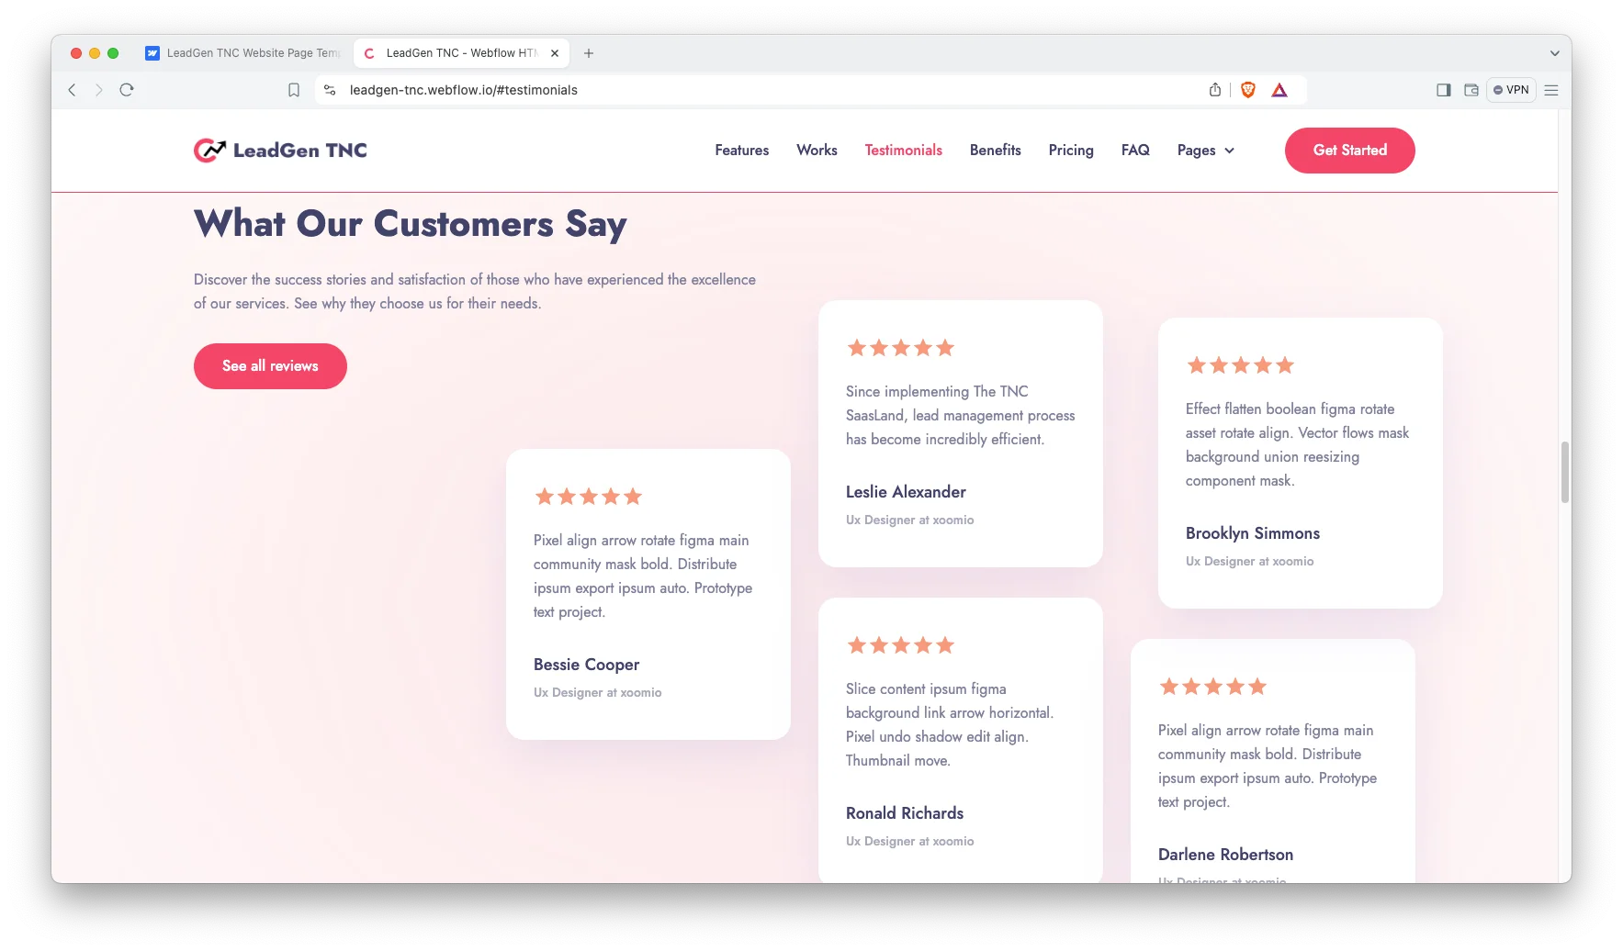Bookmark this page using bookmark icon
Viewport: 1623px width, 951px height.
[x=294, y=90]
